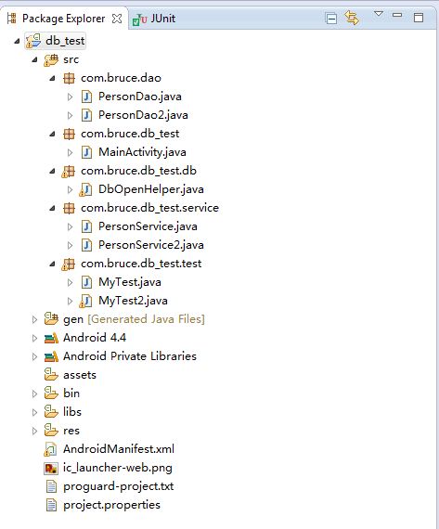This screenshot has width=439, height=529.
Task: Collapse the com.bruce.dao package
Action: (52, 79)
